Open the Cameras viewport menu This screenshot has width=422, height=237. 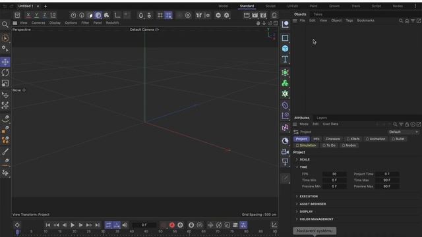(38, 23)
